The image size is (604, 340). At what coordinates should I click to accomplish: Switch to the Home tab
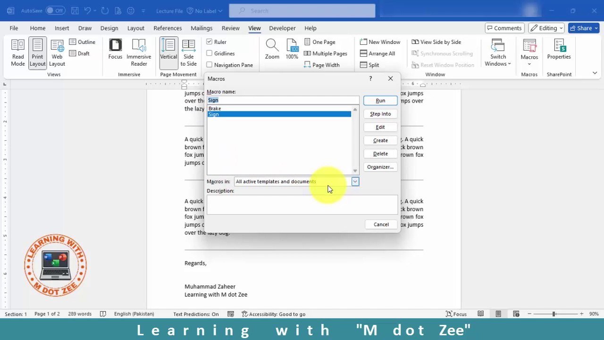38,28
